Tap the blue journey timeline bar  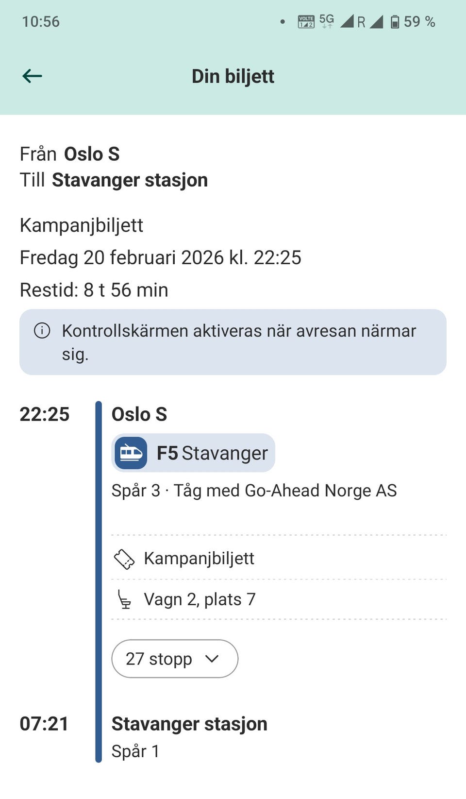(x=99, y=582)
